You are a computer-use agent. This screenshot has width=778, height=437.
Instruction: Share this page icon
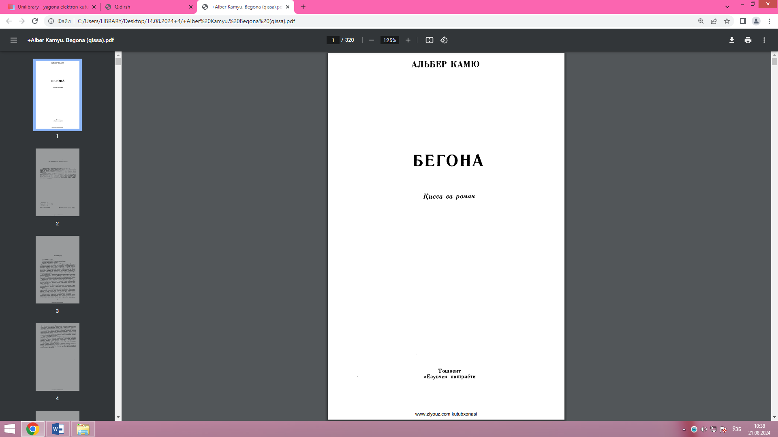[x=714, y=21]
